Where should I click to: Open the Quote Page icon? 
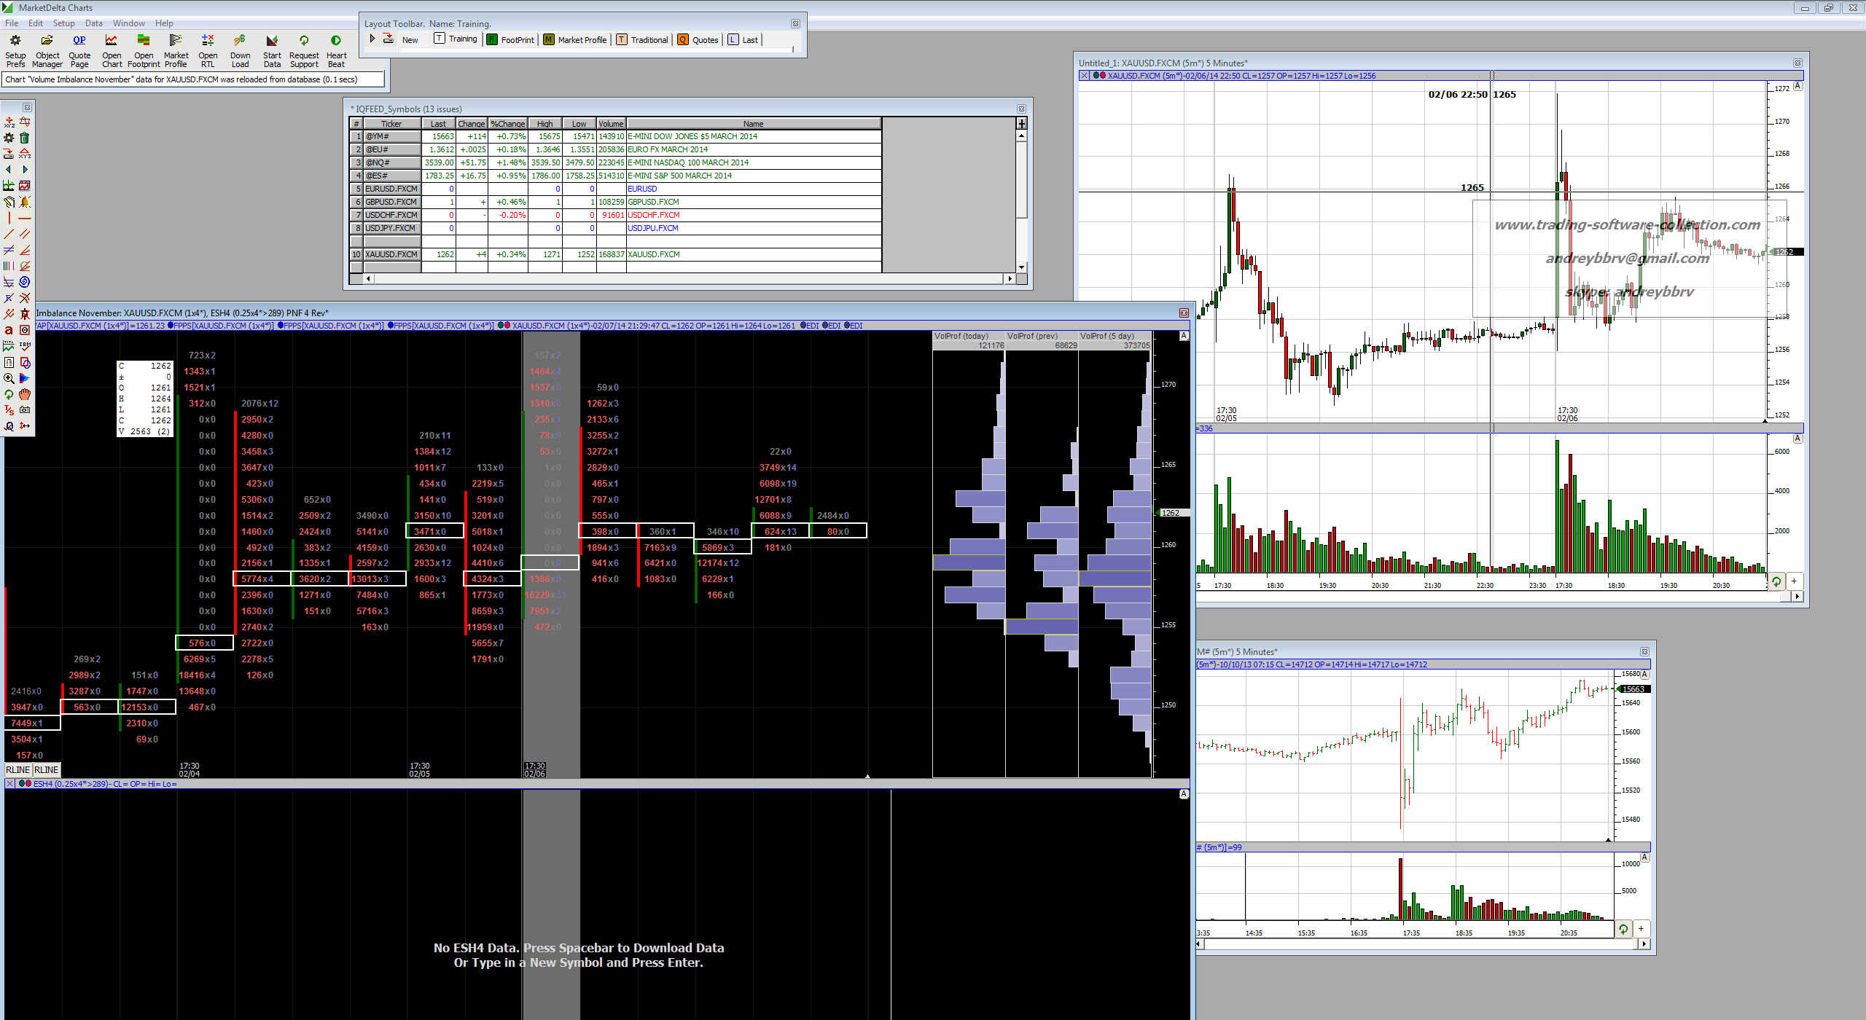coord(79,42)
